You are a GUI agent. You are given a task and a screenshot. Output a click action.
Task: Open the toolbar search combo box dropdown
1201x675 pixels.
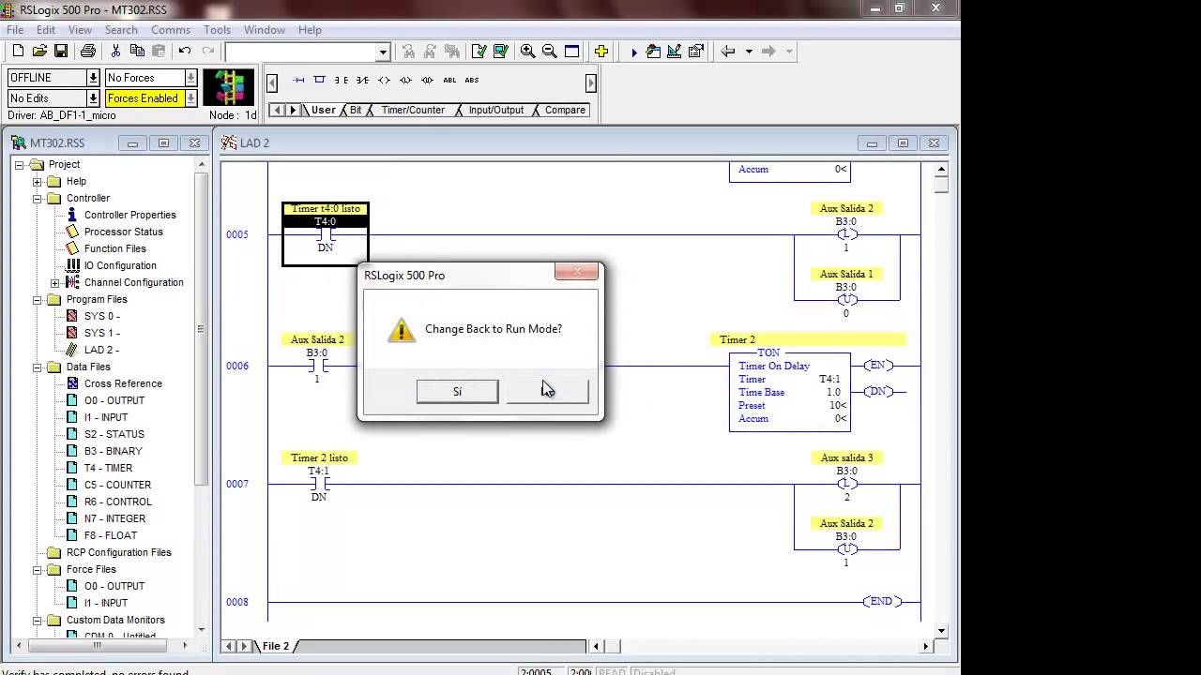(x=383, y=52)
